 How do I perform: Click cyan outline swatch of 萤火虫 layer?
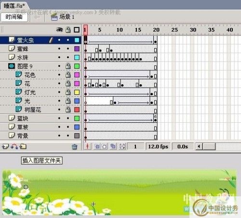pyautogui.click(x=77, y=40)
